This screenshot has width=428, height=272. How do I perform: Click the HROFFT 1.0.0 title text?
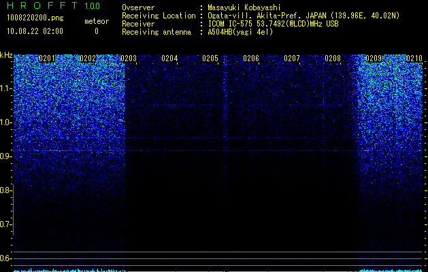click(53, 5)
